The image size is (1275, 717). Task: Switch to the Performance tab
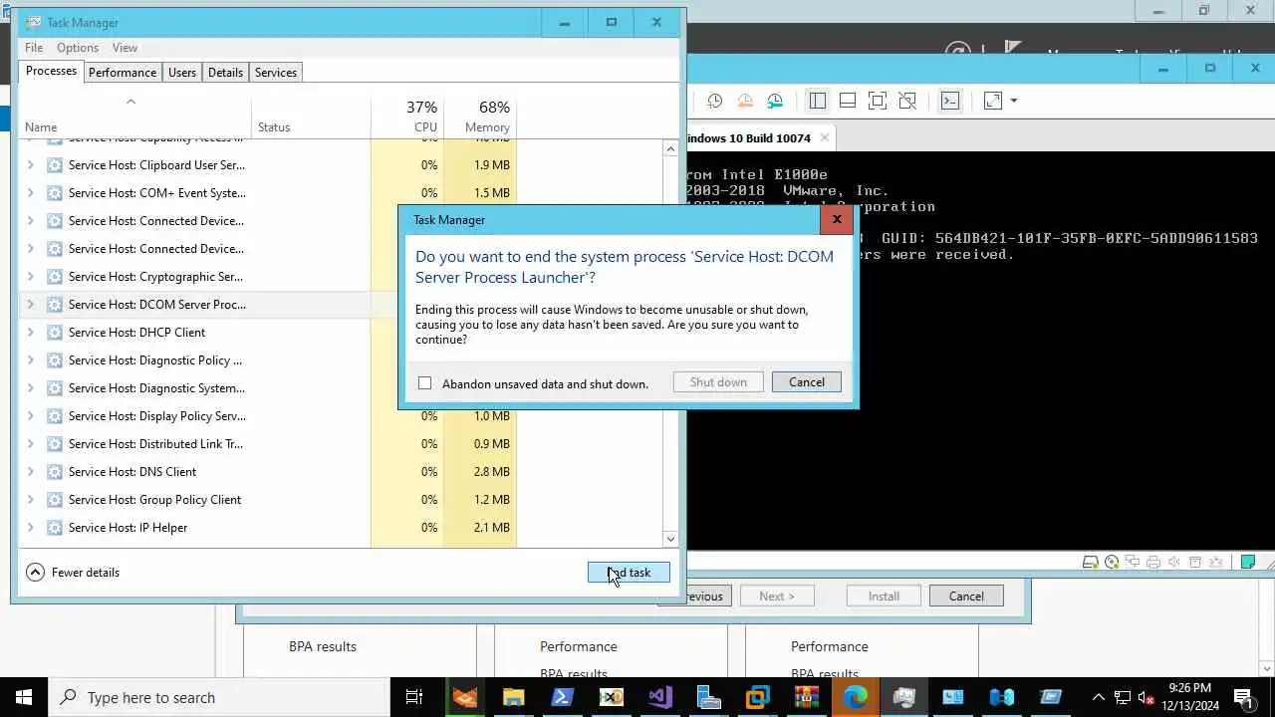pos(123,73)
